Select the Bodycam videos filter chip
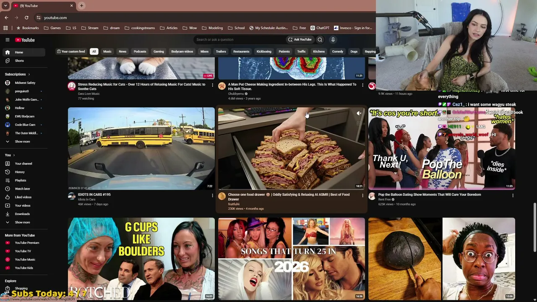Image resolution: width=537 pixels, height=302 pixels. coord(182,52)
